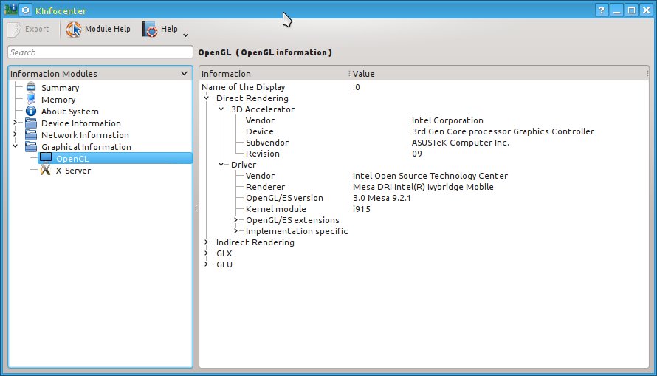Click the Help toolbar button
Image resolution: width=657 pixels, height=376 pixels.
click(160, 30)
